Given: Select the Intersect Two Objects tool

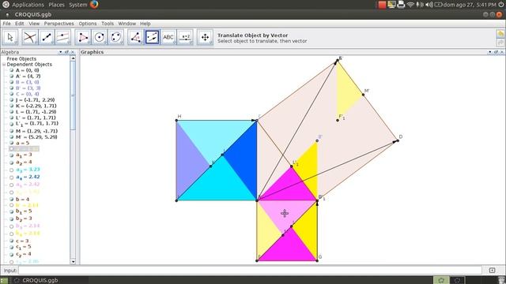Looking at the screenshot, I should [x=30, y=37].
